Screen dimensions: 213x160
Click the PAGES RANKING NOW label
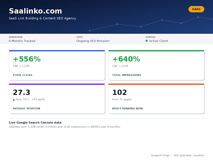point(127,109)
